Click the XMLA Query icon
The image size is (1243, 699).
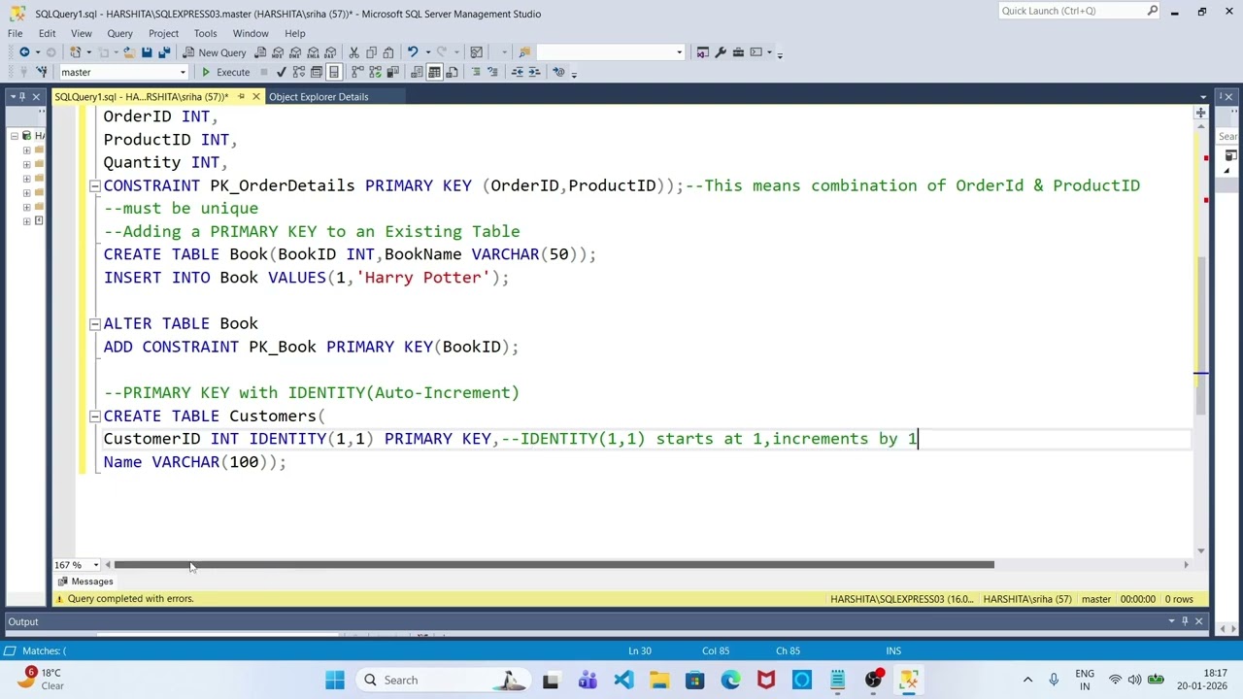click(313, 52)
